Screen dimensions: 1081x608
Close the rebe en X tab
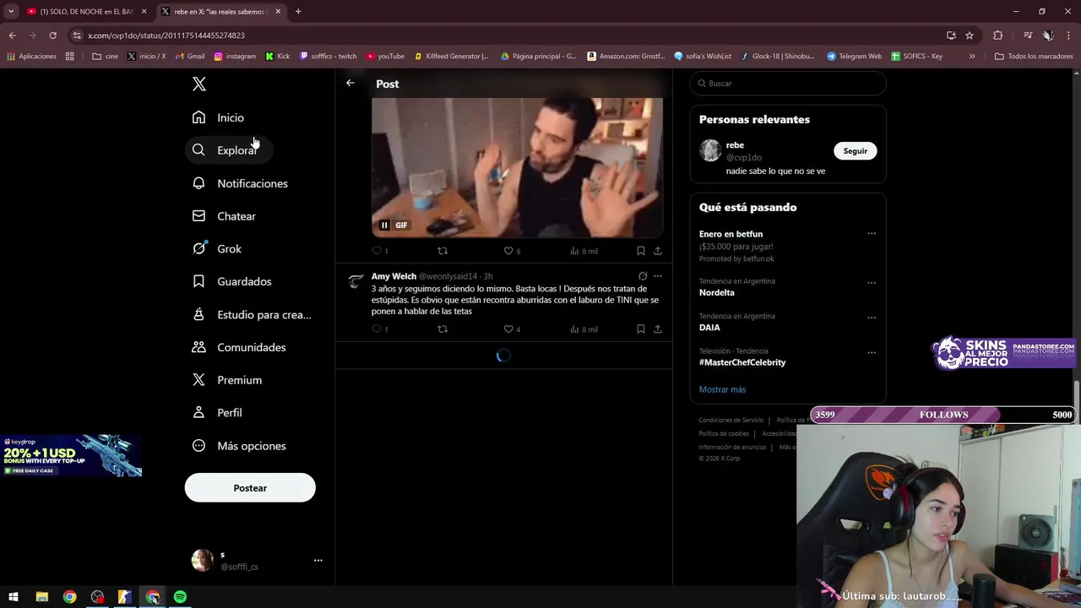point(278,12)
